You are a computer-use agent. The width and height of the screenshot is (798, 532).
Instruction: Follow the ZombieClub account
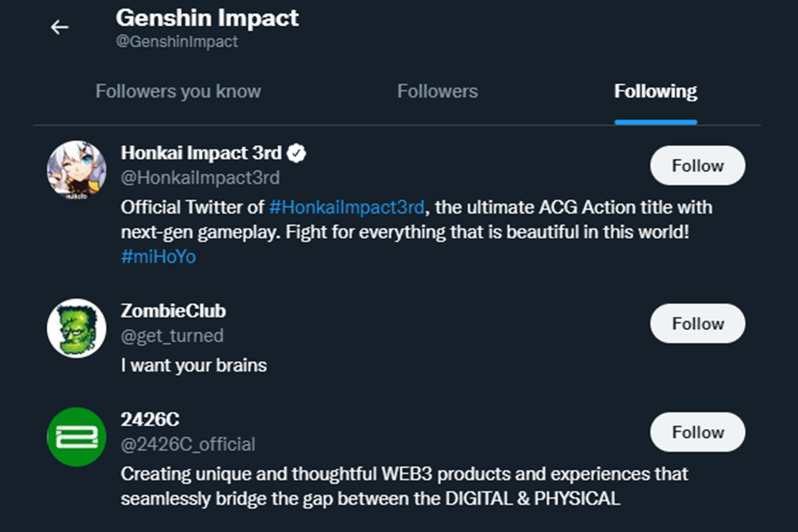[697, 324]
